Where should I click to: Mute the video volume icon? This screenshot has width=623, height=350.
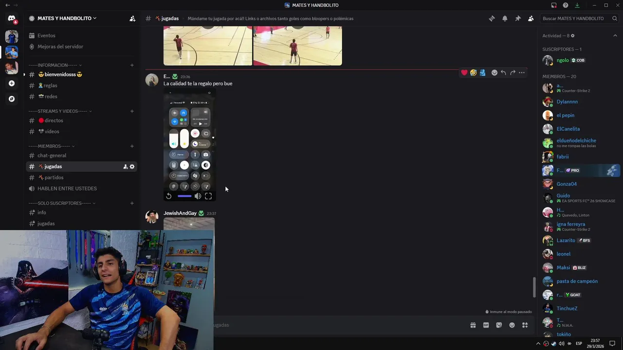(x=198, y=196)
